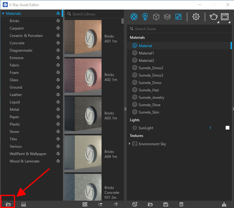234x208 pixels.
Task: Click the Search Scene field
Action: click(x=179, y=29)
